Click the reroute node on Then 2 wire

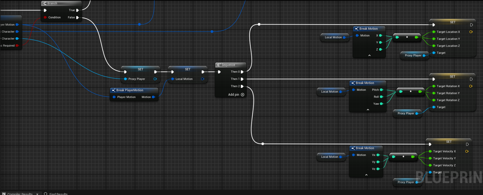263,144
